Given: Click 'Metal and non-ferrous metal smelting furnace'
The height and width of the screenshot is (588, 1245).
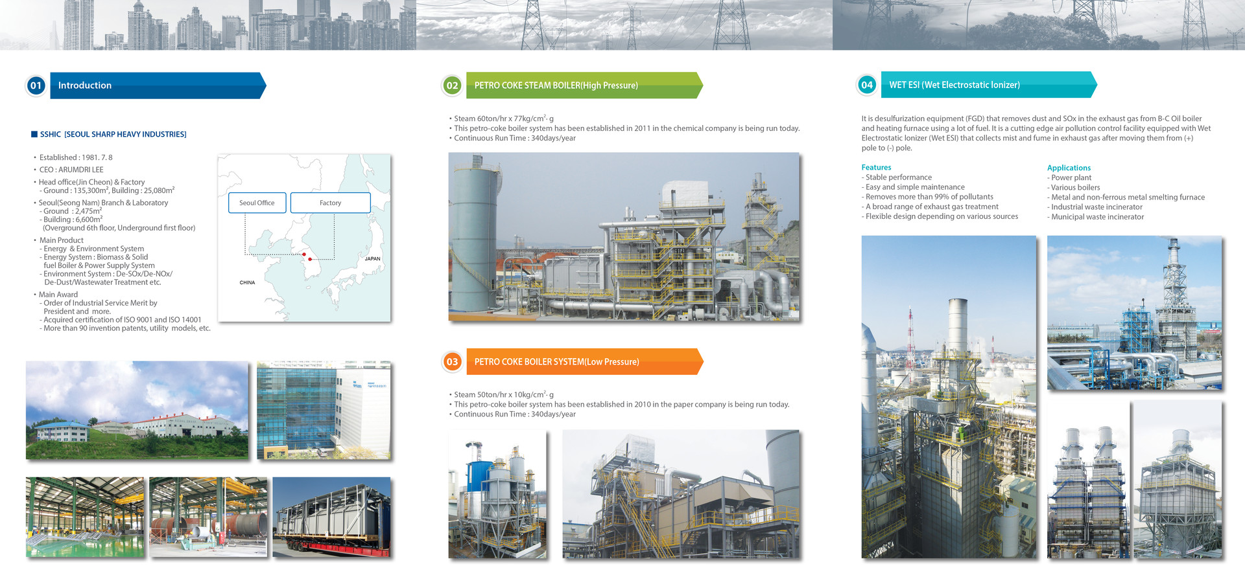Looking at the screenshot, I should 1126,198.
